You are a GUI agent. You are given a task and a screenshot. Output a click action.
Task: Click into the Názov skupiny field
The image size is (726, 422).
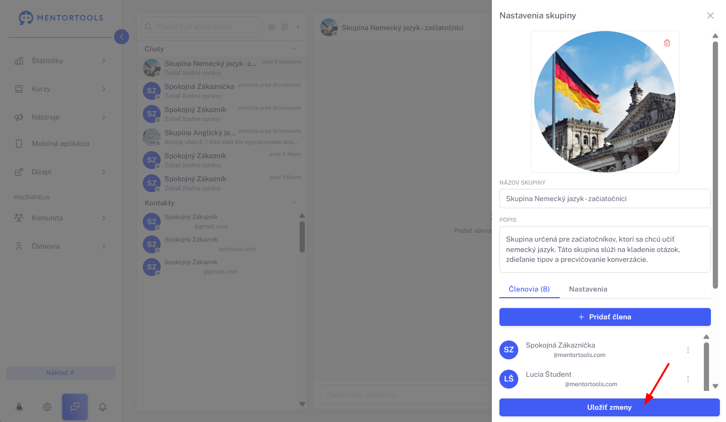coord(605,199)
